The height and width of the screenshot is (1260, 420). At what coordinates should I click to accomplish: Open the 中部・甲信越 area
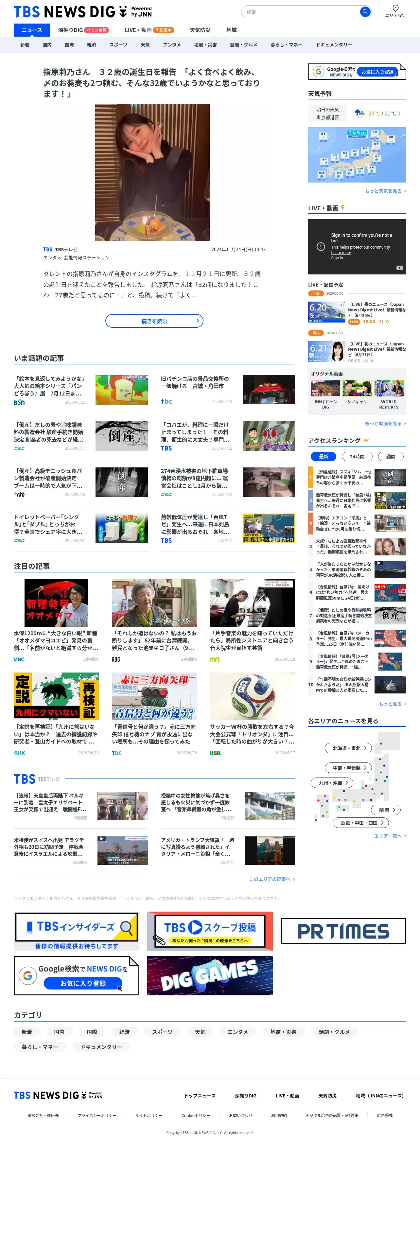click(x=349, y=768)
